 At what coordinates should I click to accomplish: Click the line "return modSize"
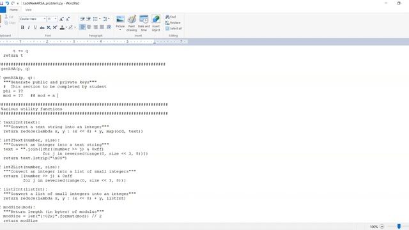click(20, 220)
